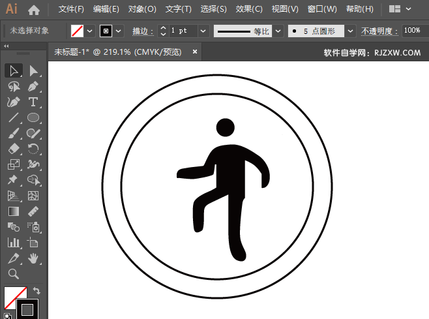Choose the Artboard tool
This screenshot has height=319, width=429.
coord(33,243)
